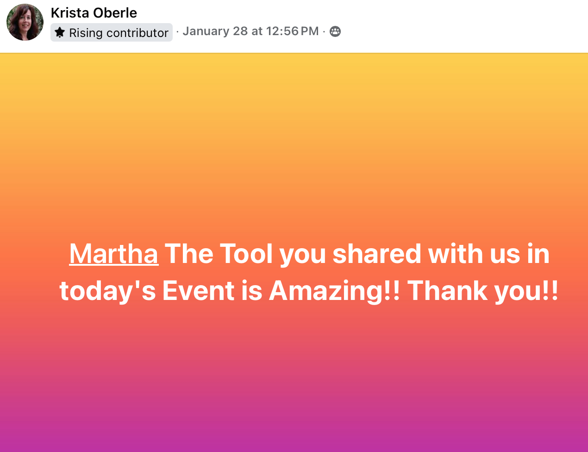Open the January 28 post timestamp
This screenshot has width=588, height=452.
coord(250,31)
